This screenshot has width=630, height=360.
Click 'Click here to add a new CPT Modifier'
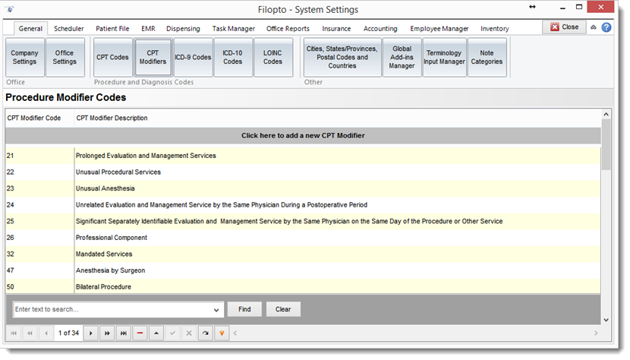(x=303, y=135)
